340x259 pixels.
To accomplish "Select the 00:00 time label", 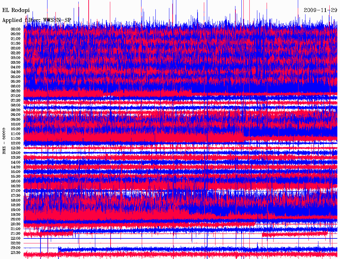I will 16,29.
